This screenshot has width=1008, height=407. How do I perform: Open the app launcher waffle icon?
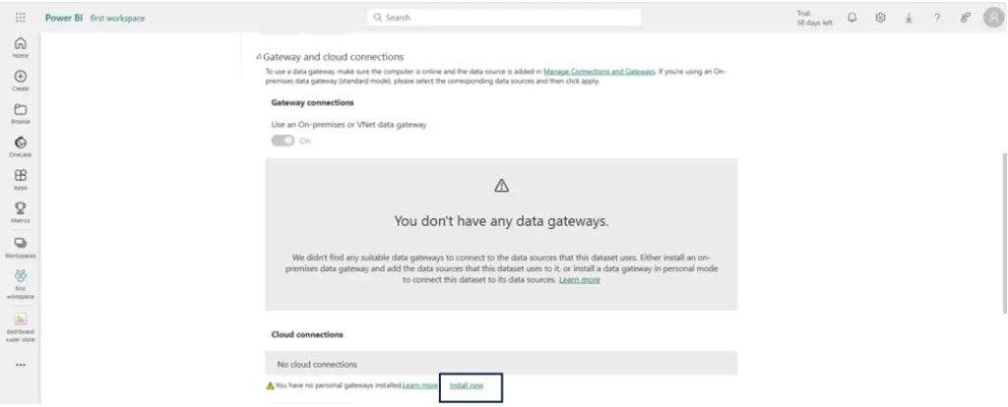tap(21, 18)
